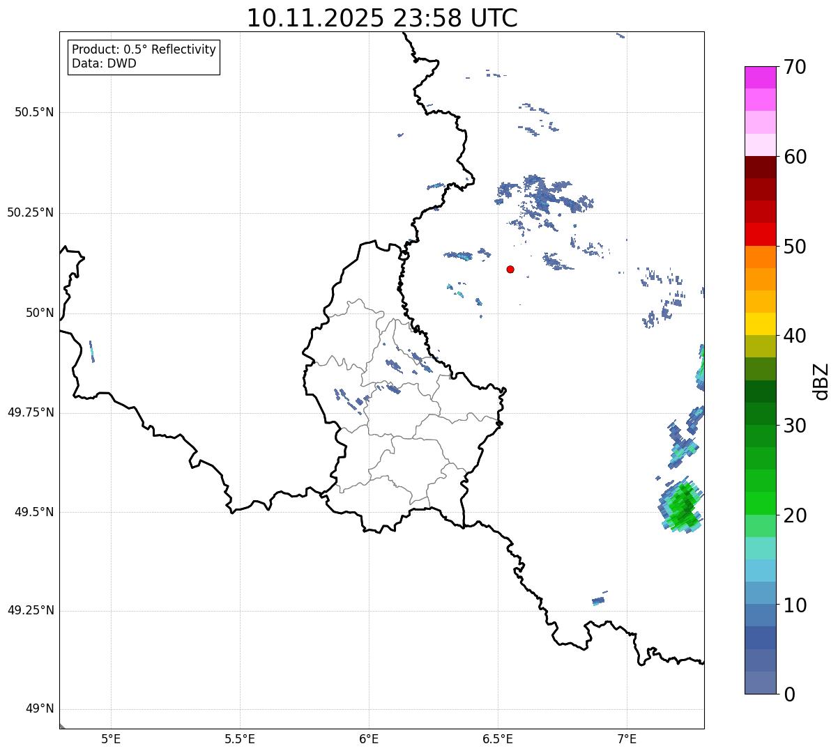Click the 49.5°N latitude label
838x753 pixels.
[x=33, y=512]
